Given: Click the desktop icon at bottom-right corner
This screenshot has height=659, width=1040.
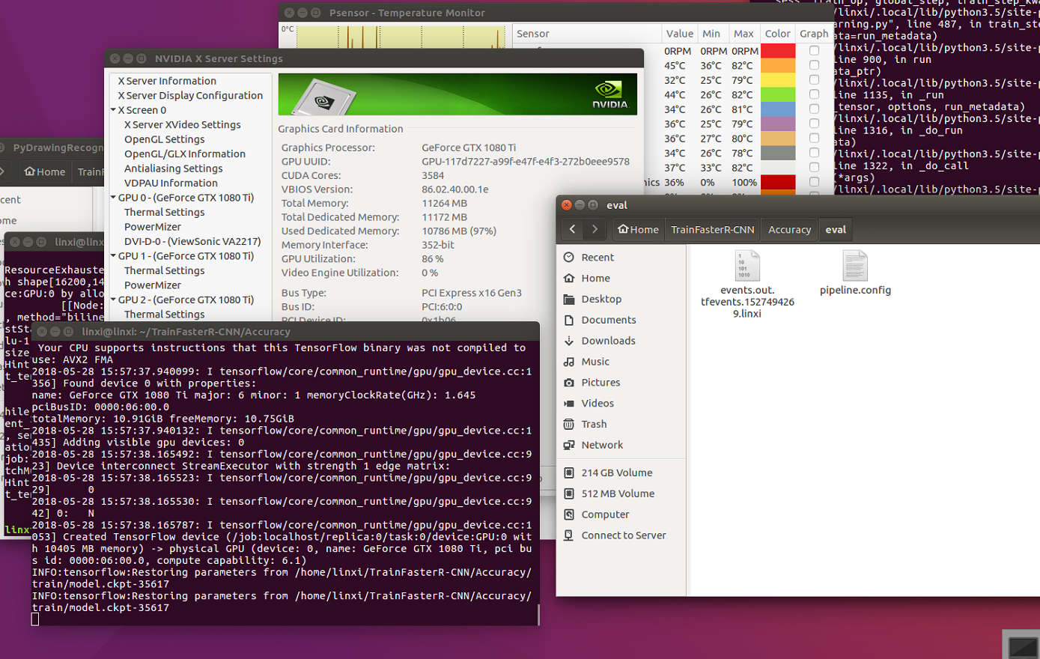Looking at the screenshot, I should point(1022,646).
